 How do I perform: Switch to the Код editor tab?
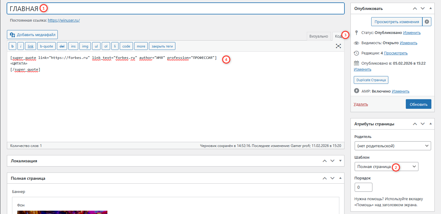[338, 36]
